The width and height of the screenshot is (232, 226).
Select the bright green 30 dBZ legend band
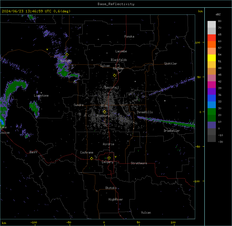212,112
